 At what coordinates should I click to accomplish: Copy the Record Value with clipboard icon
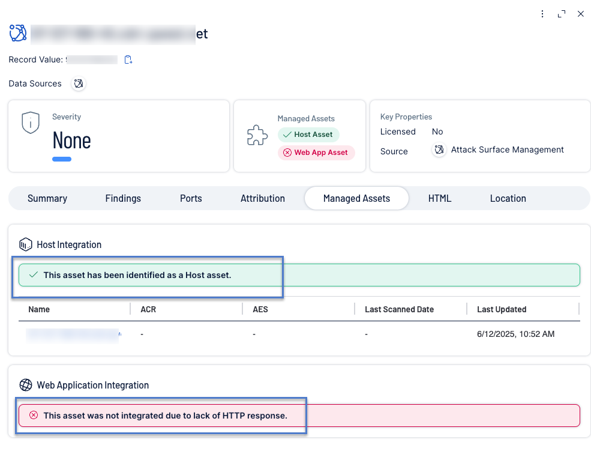coord(128,59)
